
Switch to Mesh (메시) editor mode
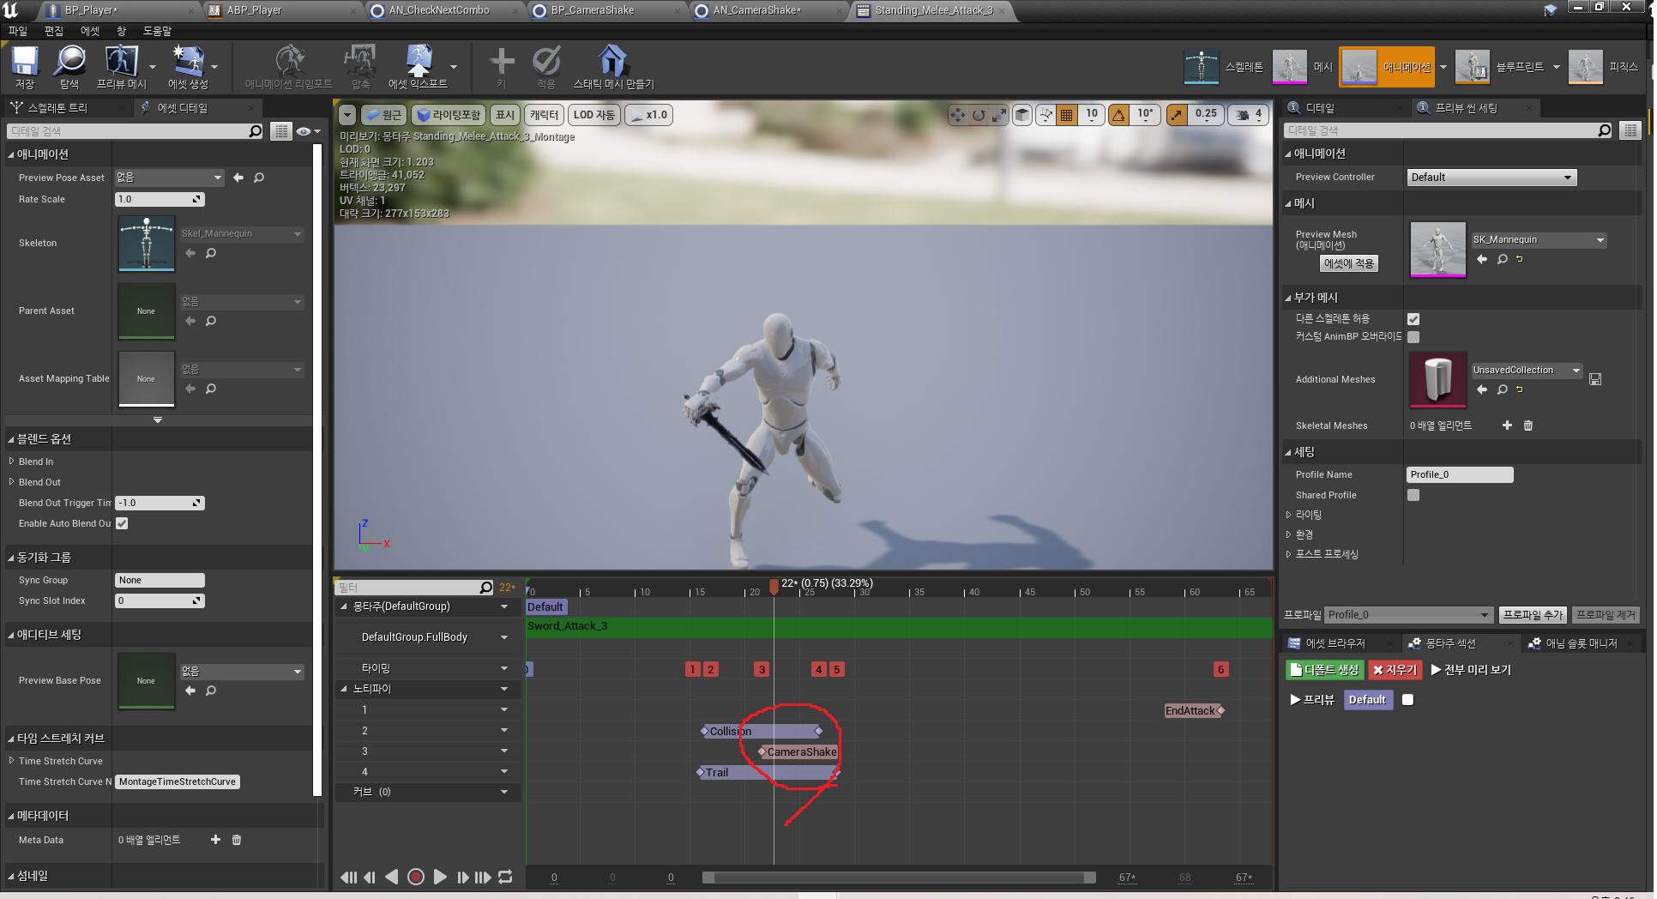(1303, 67)
